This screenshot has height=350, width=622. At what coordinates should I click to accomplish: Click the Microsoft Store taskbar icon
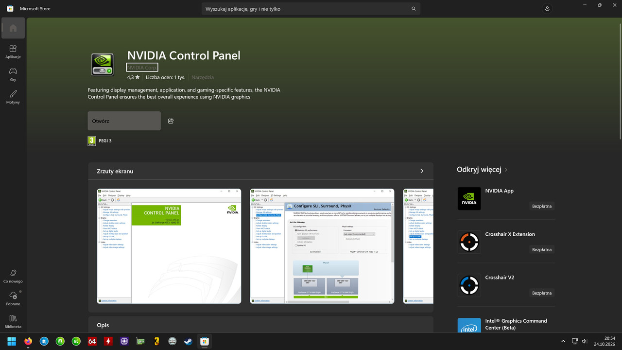[x=204, y=341]
